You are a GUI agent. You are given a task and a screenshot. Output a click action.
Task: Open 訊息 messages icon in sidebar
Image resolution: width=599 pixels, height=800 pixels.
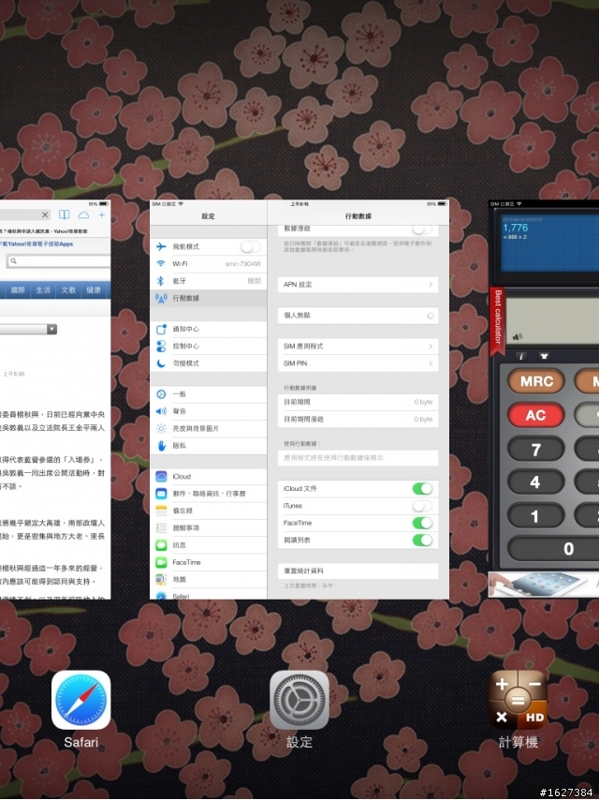(161, 545)
